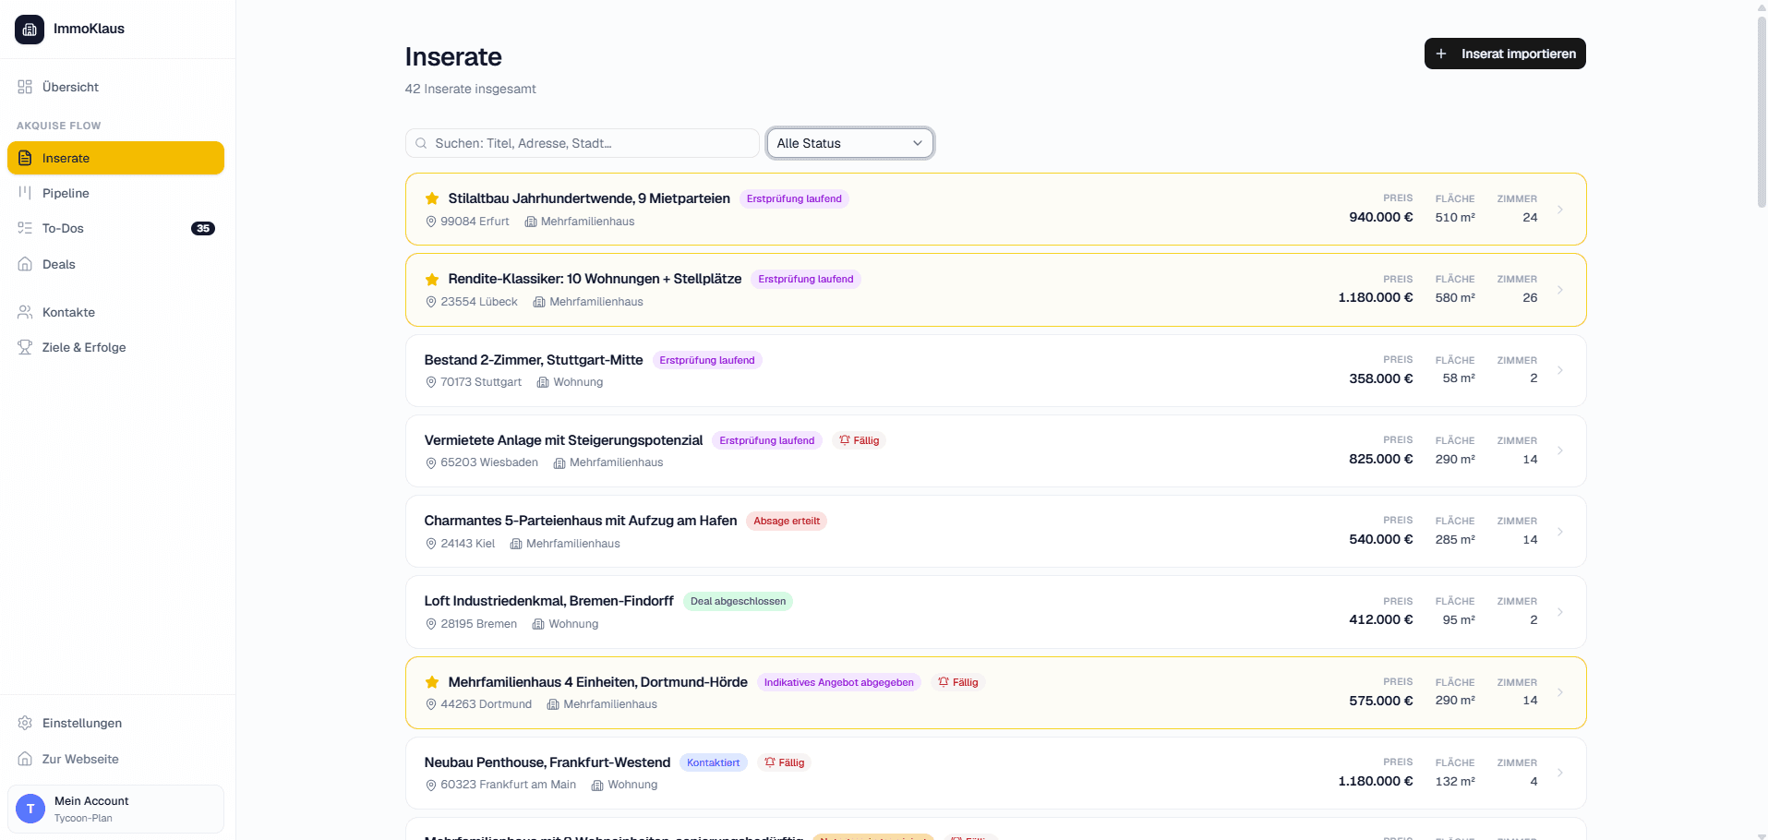Click Erstprüfung laufend tag on Rendite-Klassiker

(x=806, y=279)
